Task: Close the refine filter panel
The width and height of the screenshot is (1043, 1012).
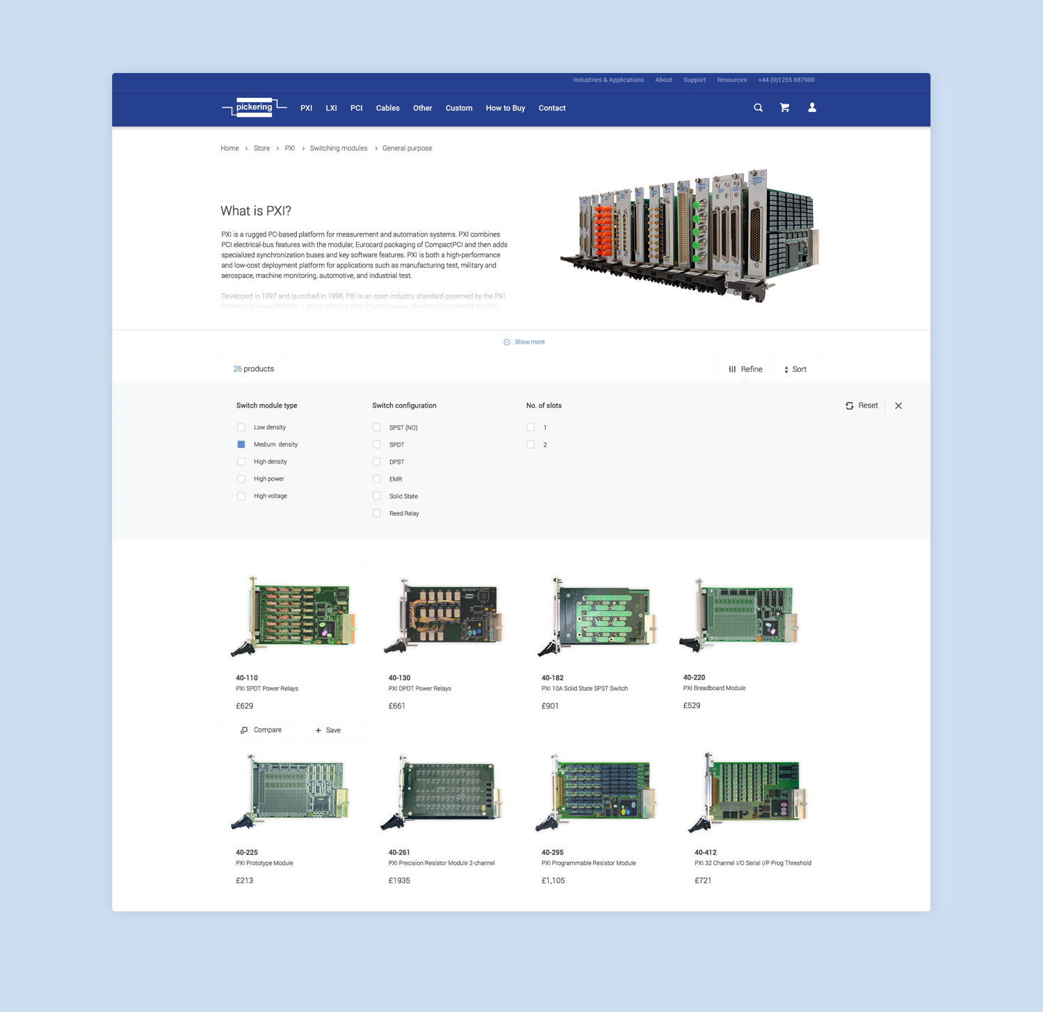Action: click(898, 405)
